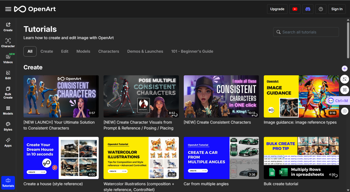Open the Create a Car thumbnail

221,158
